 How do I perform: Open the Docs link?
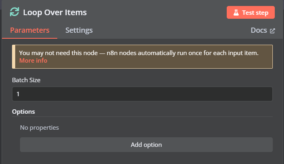263,30
